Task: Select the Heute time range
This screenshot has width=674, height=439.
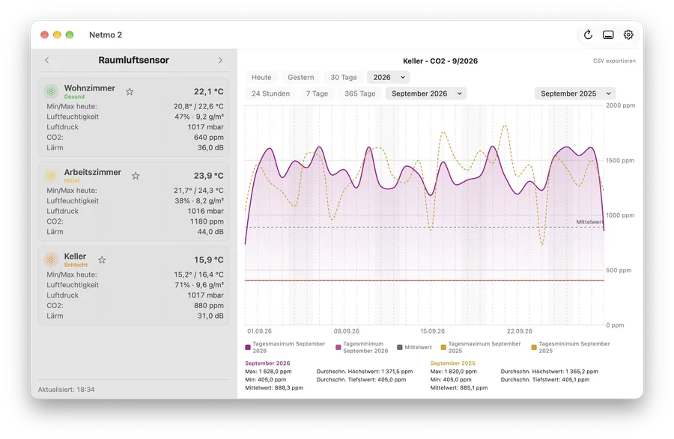Action: coord(261,77)
